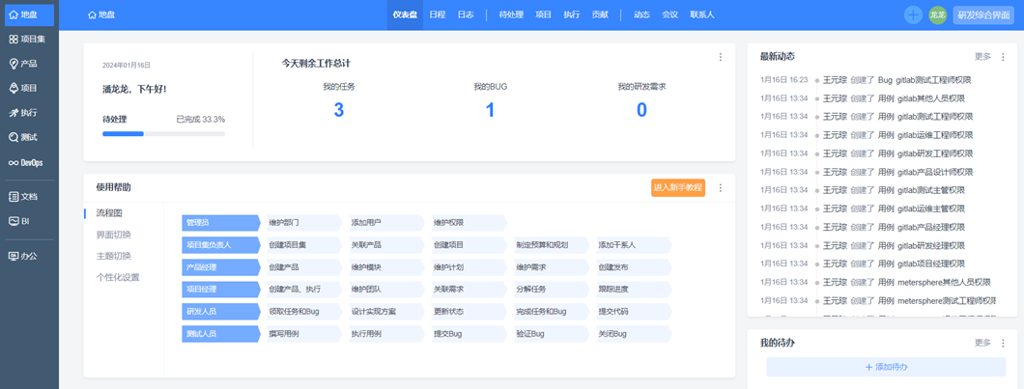The width and height of the screenshot is (1024, 389).
Task: Open the gitlab其他人员权限 activity entry
Action: [930, 98]
